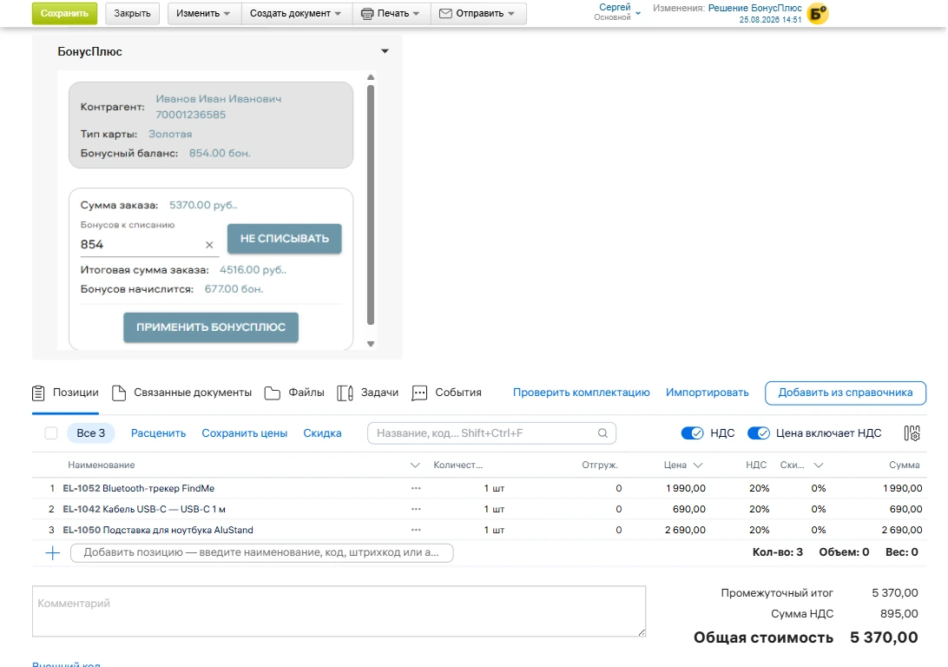This screenshot has width=948, height=667.
Task: Toggle the select-all positions checkbox
Action: 51,433
